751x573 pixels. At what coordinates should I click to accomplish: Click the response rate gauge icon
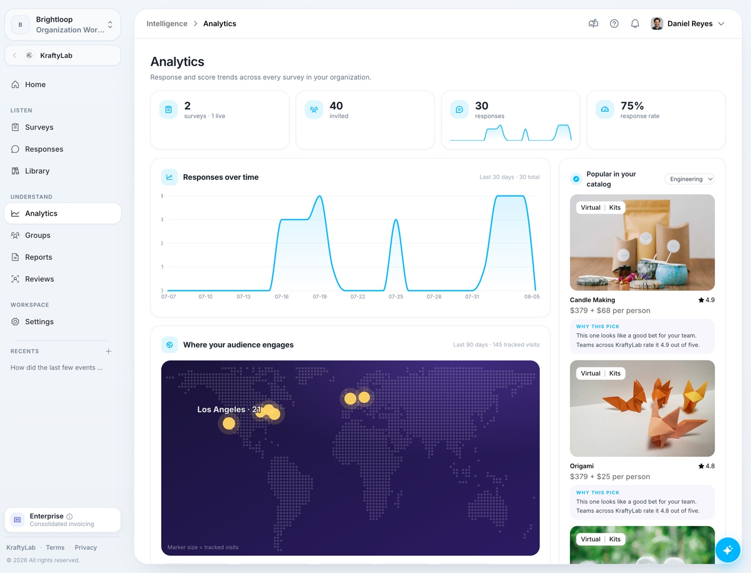tap(605, 109)
